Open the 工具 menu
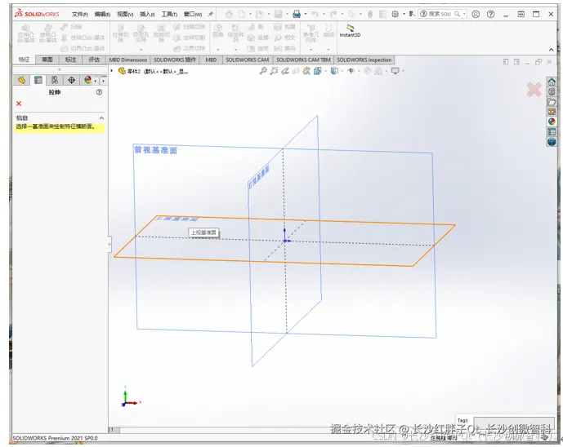The width and height of the screenshot is (563, 447). click(x=169, y=15)
